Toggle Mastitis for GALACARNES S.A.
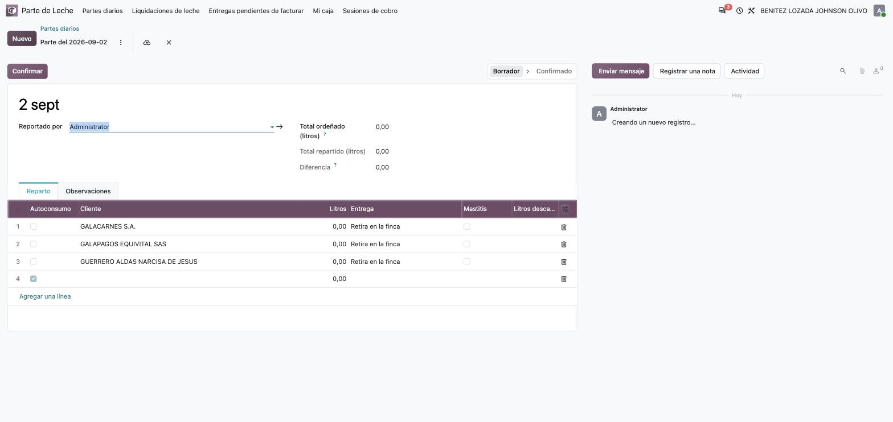The width and height of the screenshot is (893, 422). [x=467, y=227]
